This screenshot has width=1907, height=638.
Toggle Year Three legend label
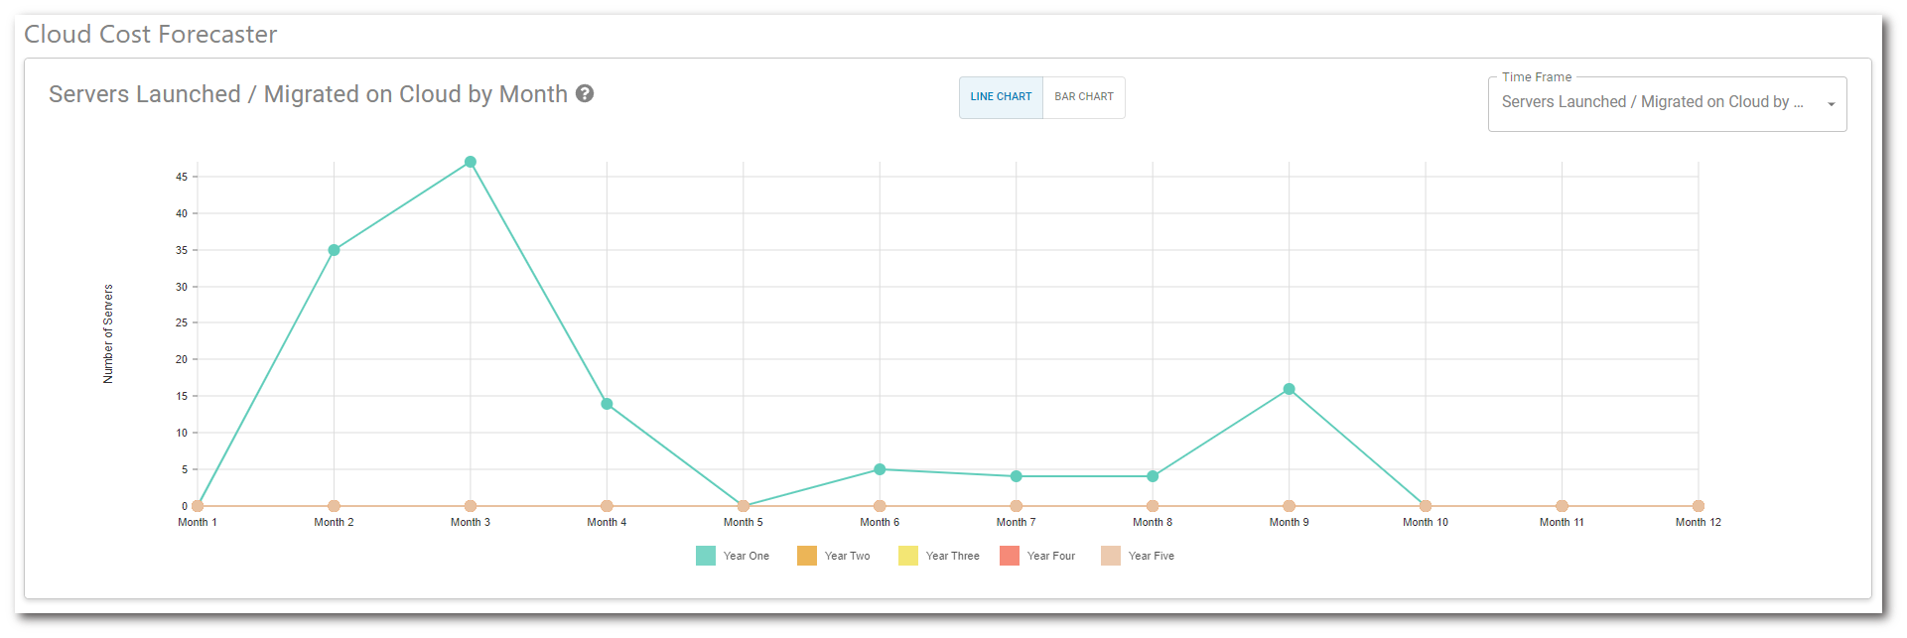click(952, 556)
